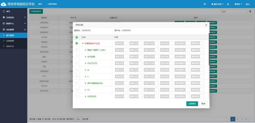Screen dimensions: 255x123
Task: Toggle the select-all checkbox in 区域 header
Action: pos(77,37)
